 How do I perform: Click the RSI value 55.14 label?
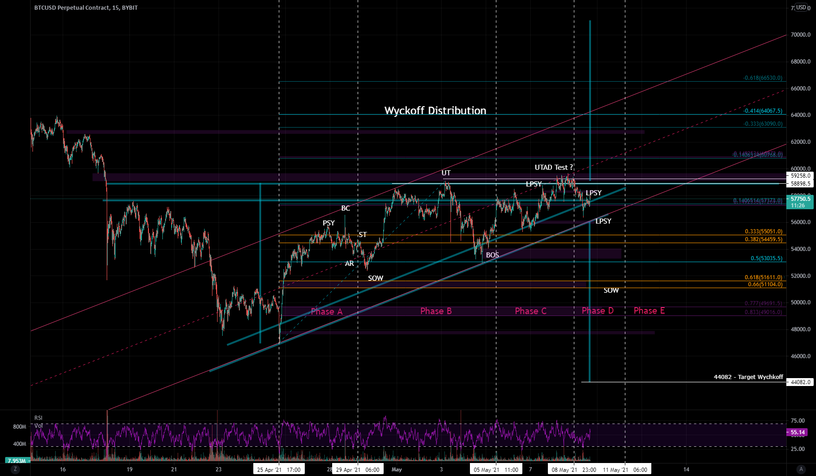[x=798, y=432]
